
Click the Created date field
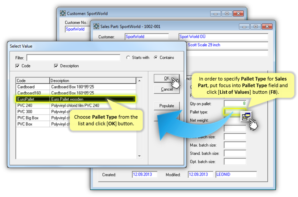tap(145, 174)
